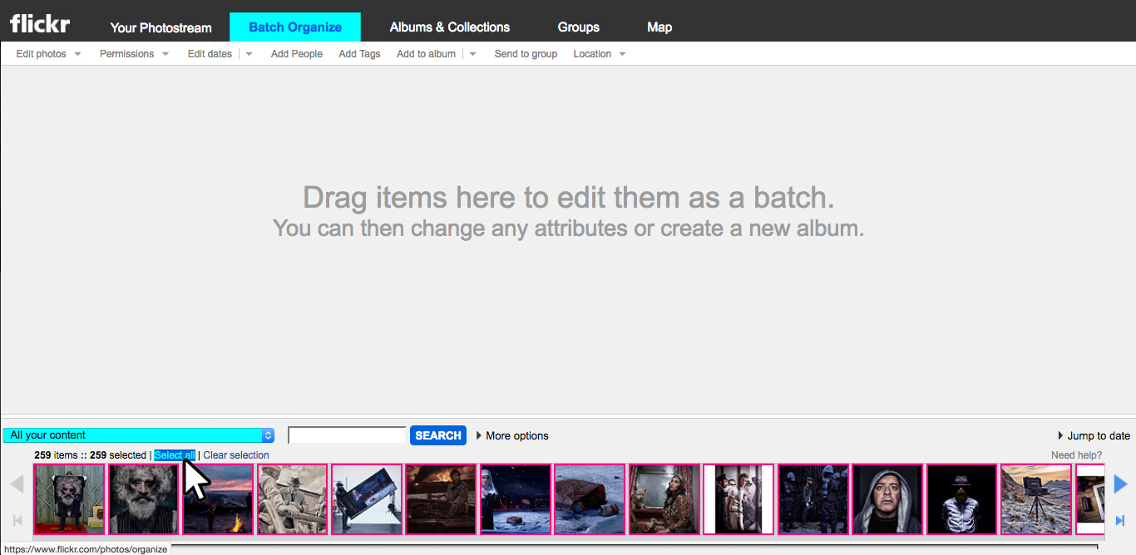
Task: Advance the filmstrip with the blue right arrow
Action: (x=1120, y=484)
